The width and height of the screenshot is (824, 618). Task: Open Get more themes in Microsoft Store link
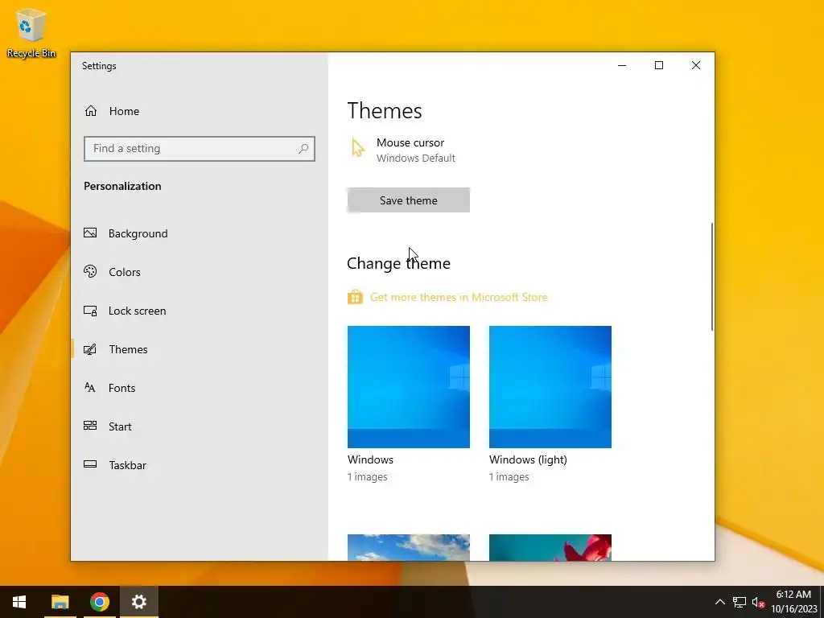pos(459,297)
